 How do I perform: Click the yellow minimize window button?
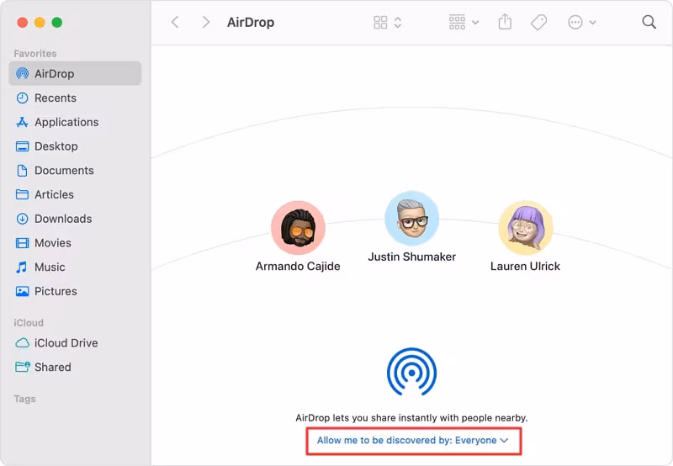coord(40,23)
